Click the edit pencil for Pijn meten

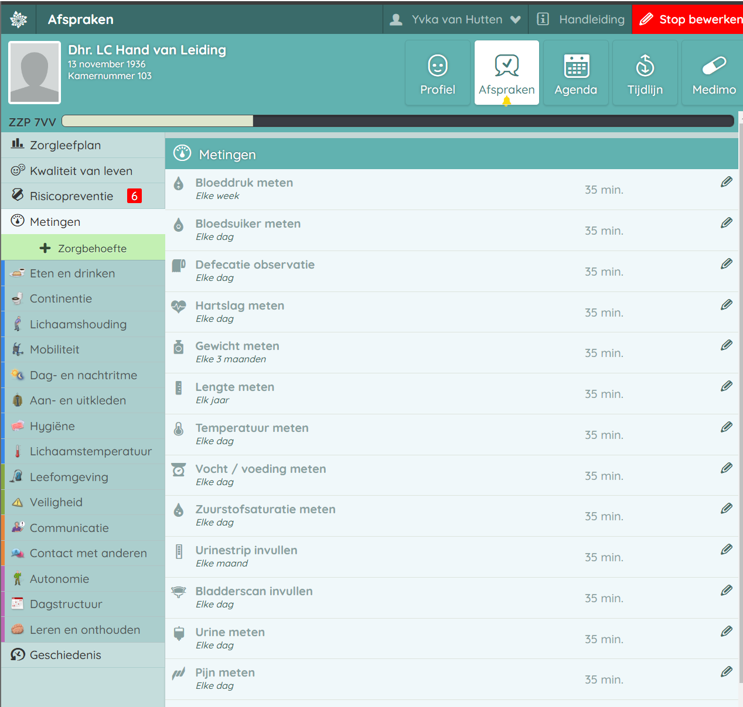click(726, 672)
